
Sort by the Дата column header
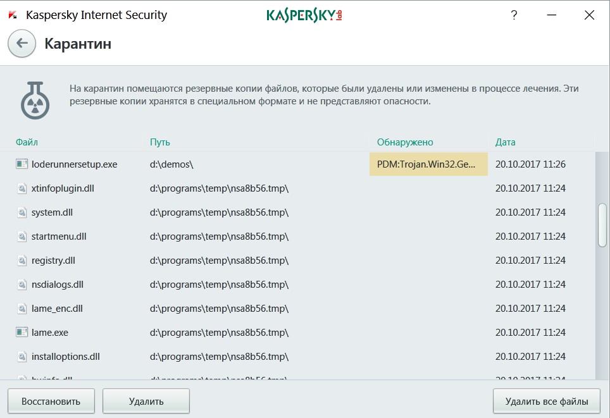[506, 142]
